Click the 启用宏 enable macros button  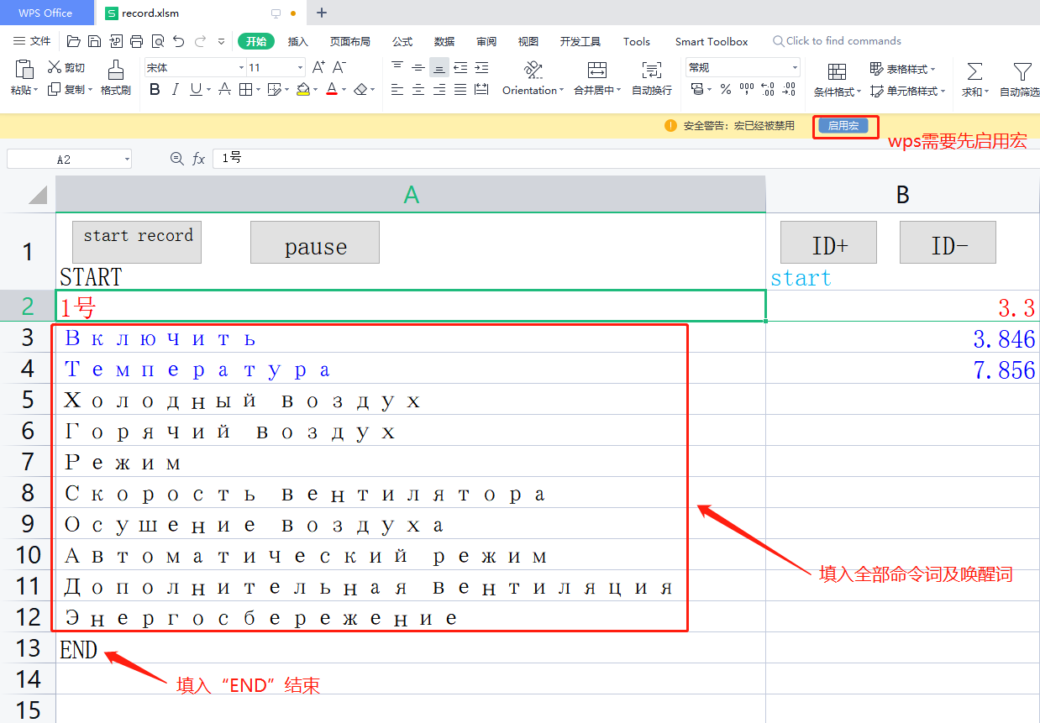pos(843,126)
